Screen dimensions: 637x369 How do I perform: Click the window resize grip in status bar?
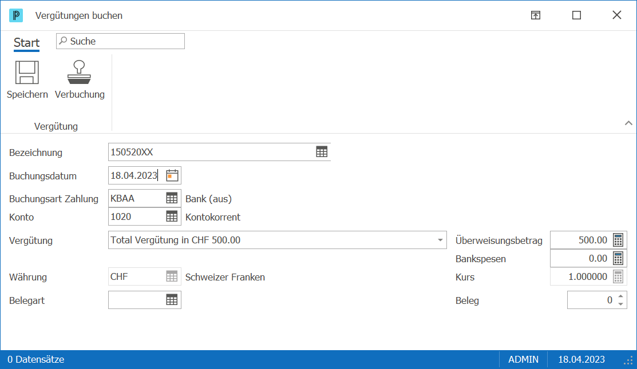pos(628,360)
